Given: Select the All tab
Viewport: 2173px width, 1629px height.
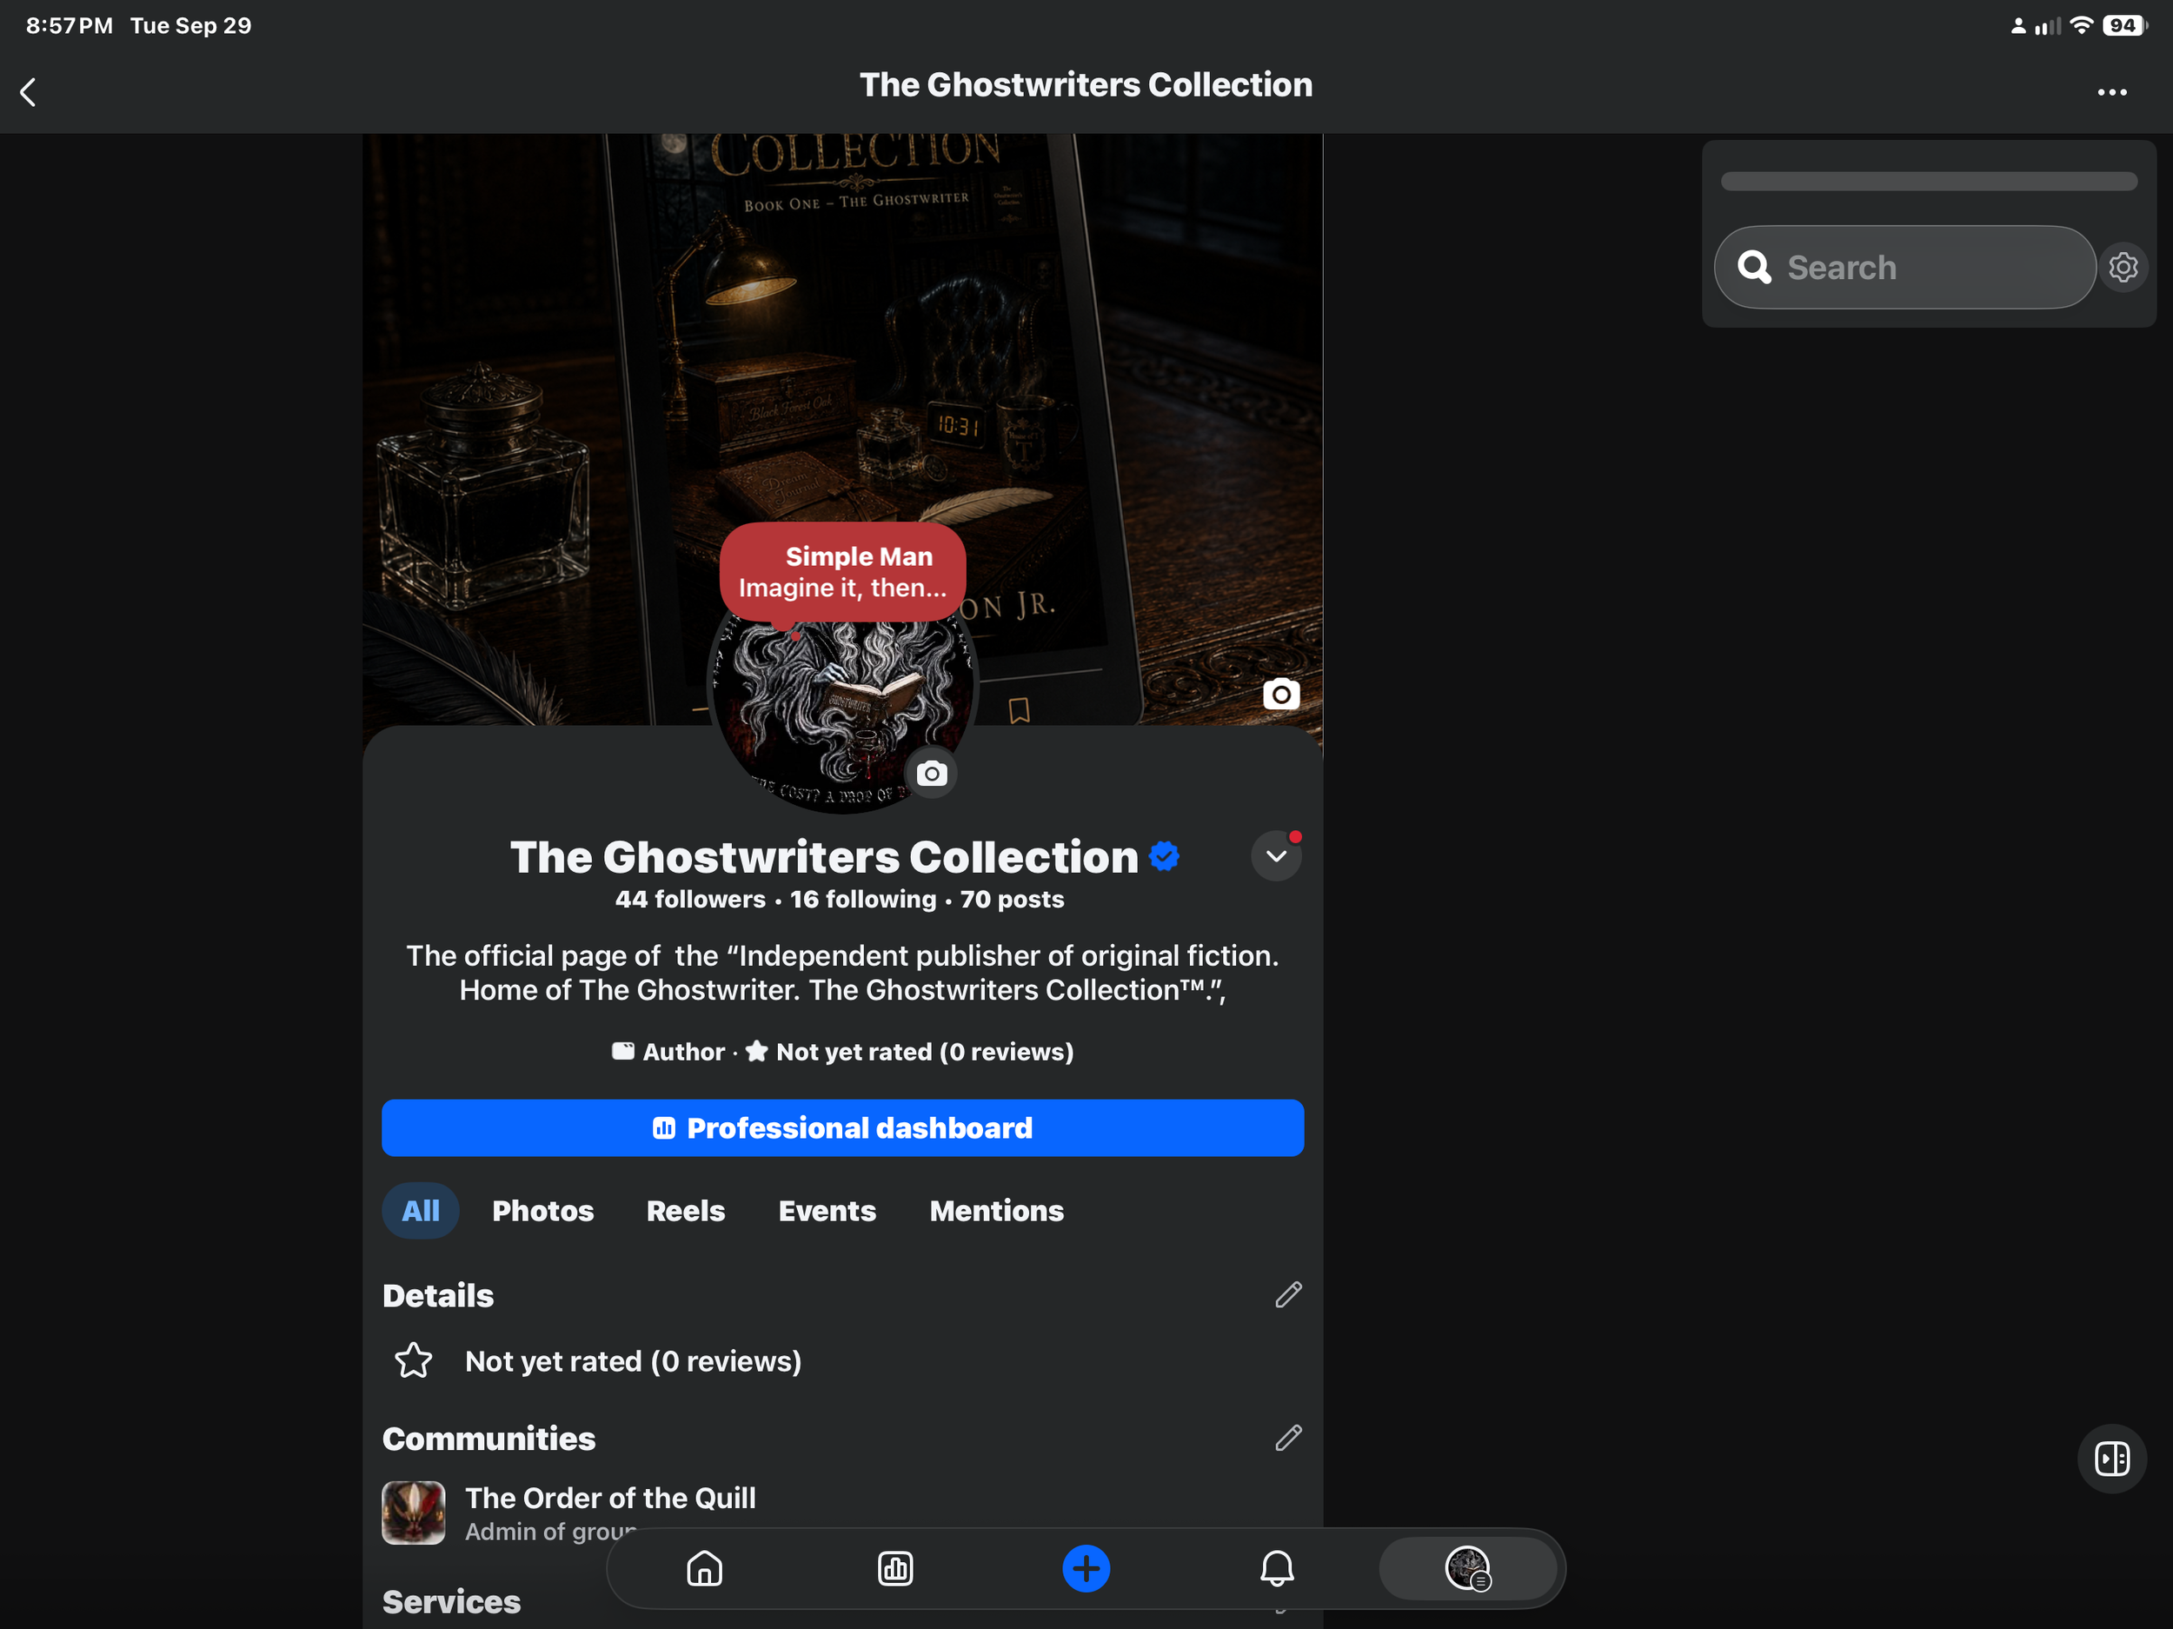Looking at the screenshot, I should (421, 1211).
